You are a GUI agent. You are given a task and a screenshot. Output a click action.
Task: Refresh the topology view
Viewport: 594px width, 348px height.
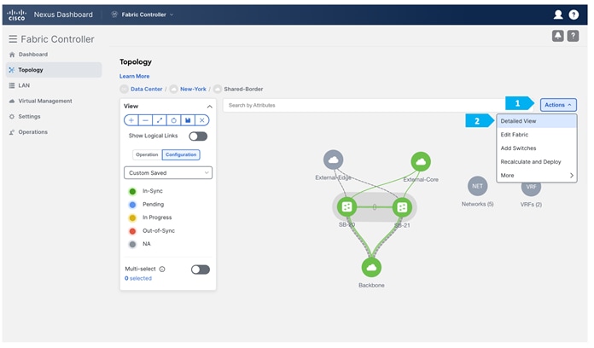173,120
